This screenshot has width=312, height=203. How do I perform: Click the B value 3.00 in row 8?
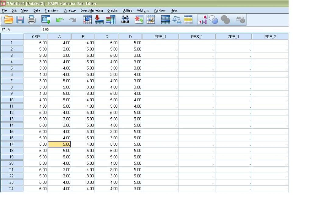(83, 87)
